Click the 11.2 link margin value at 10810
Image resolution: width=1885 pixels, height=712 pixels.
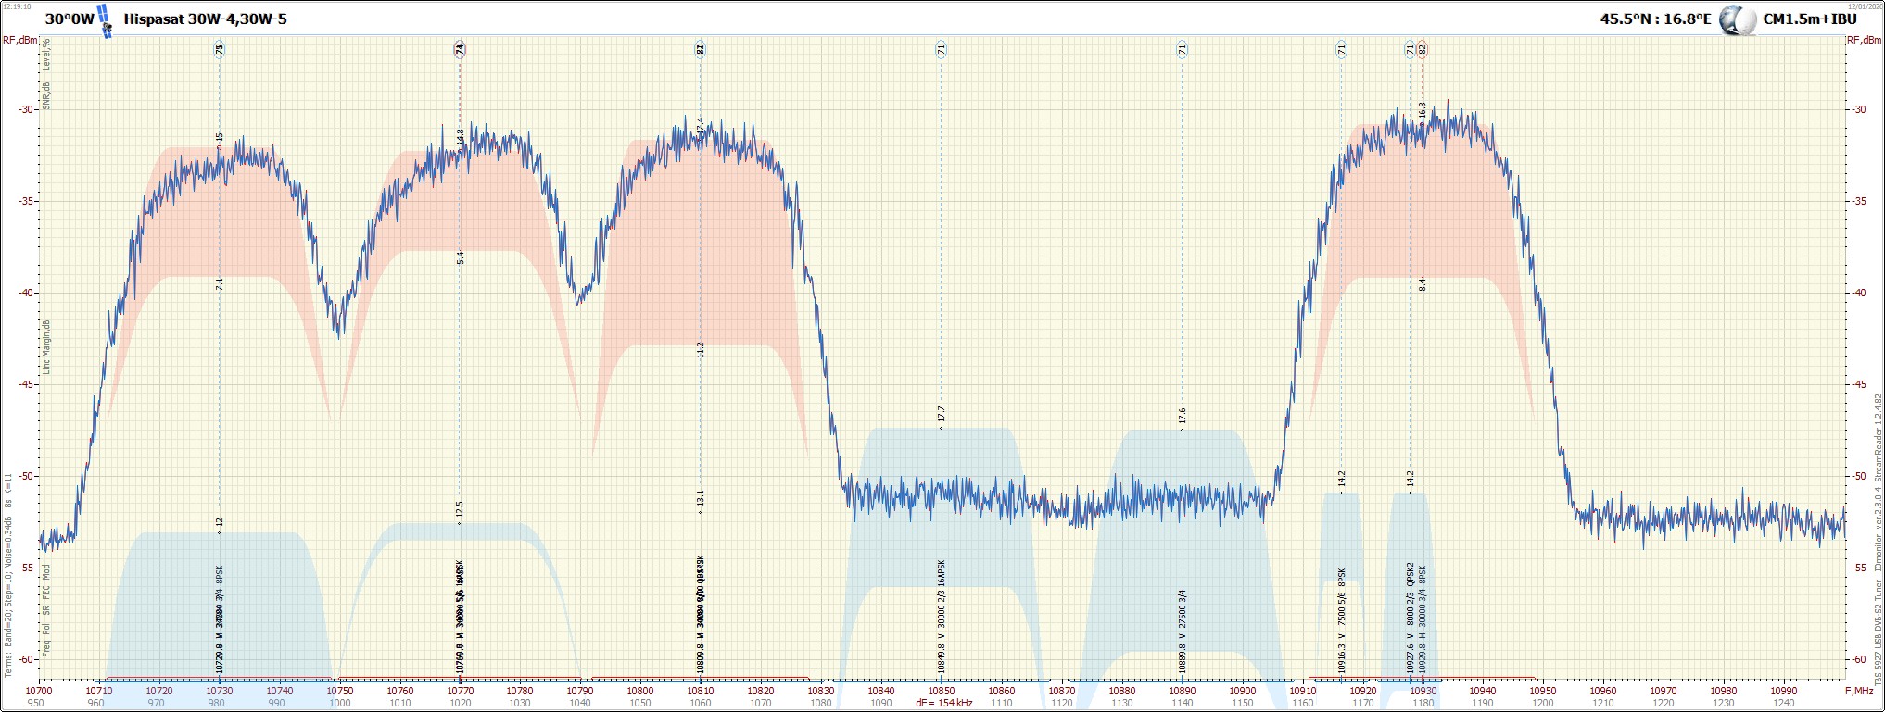(x=701, y=349)
